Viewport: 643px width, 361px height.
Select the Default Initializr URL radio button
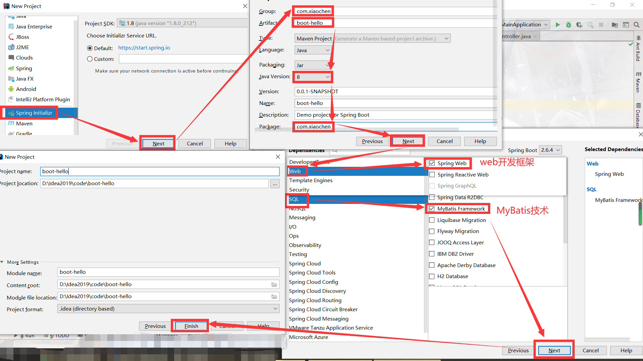[90, 48]
